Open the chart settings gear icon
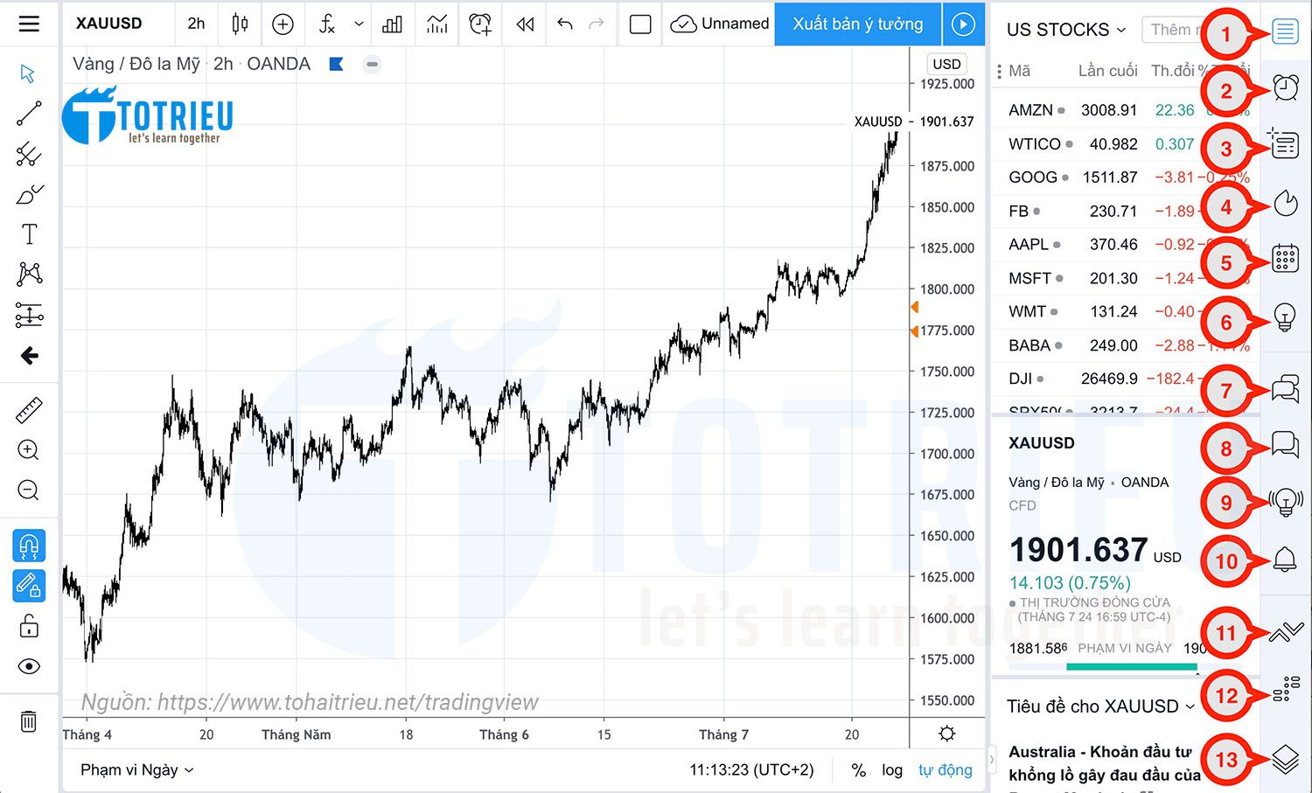The image size is (1312, 793). (x=946, y=734)
